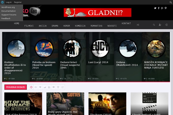
Task: Like the Need for Speed heart icon
Action: 33,79
